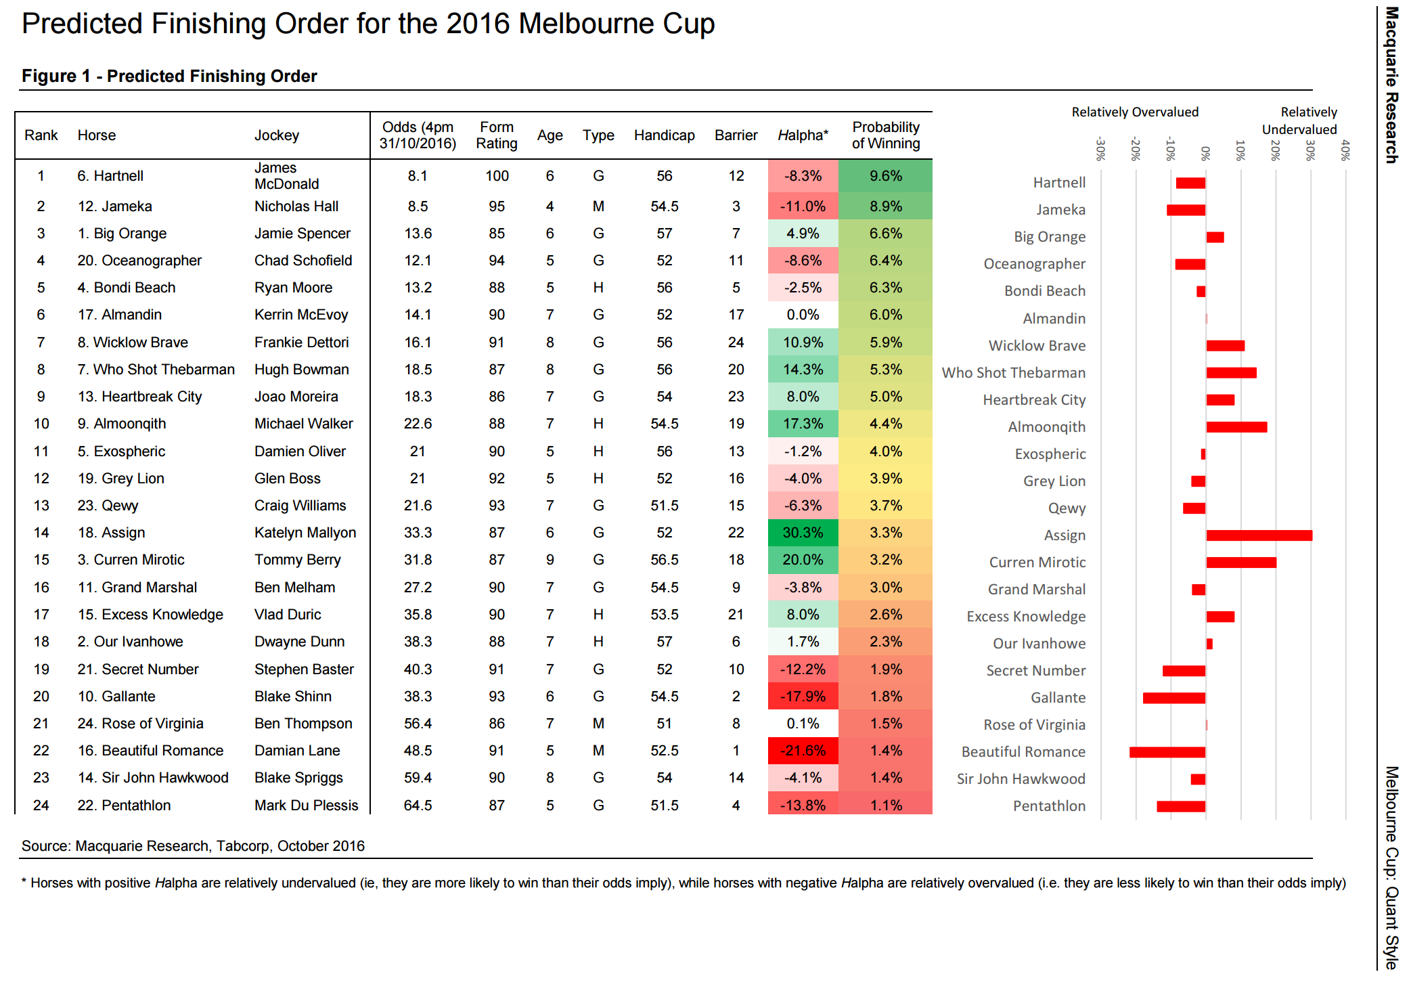1411x991 pixels.
Task: Click the Relatively Overvalued chart label
Action: [x=1135, y=112]
